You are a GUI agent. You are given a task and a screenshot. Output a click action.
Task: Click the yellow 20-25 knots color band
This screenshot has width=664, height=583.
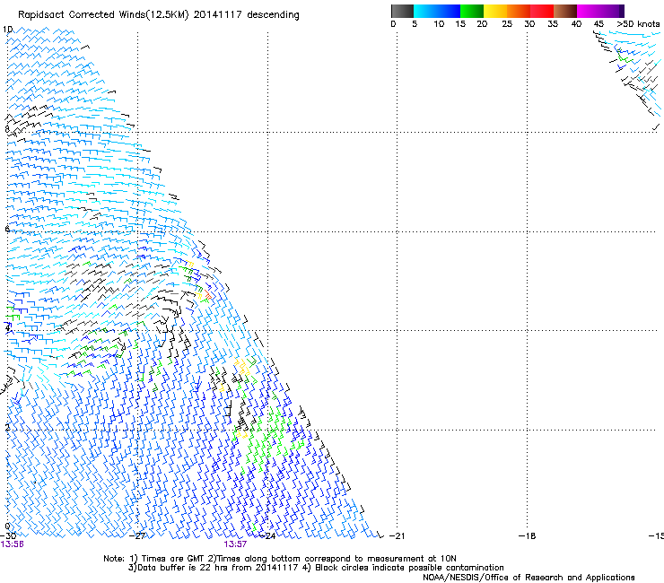[x=495, y=11]
